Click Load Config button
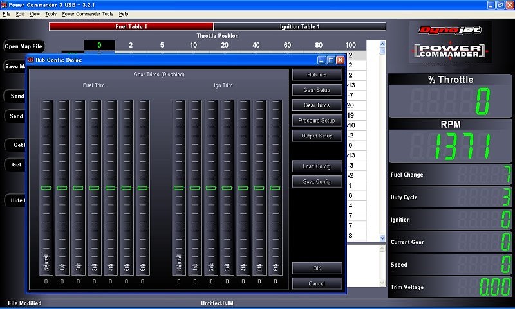The height and width of the screenshot is (309, 515). point(317,166)
